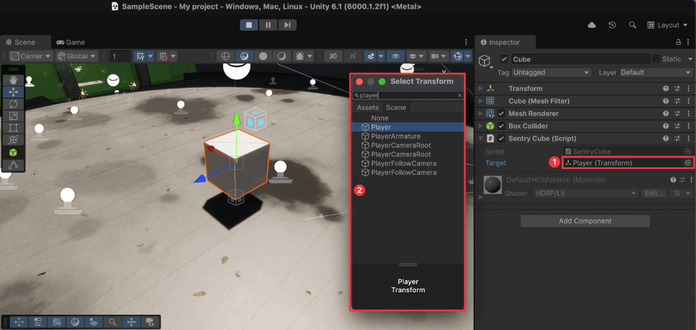Toggle the Static checkbox for Cube
Viewport: 696px width, 330px height.
(x=656, y=59)
